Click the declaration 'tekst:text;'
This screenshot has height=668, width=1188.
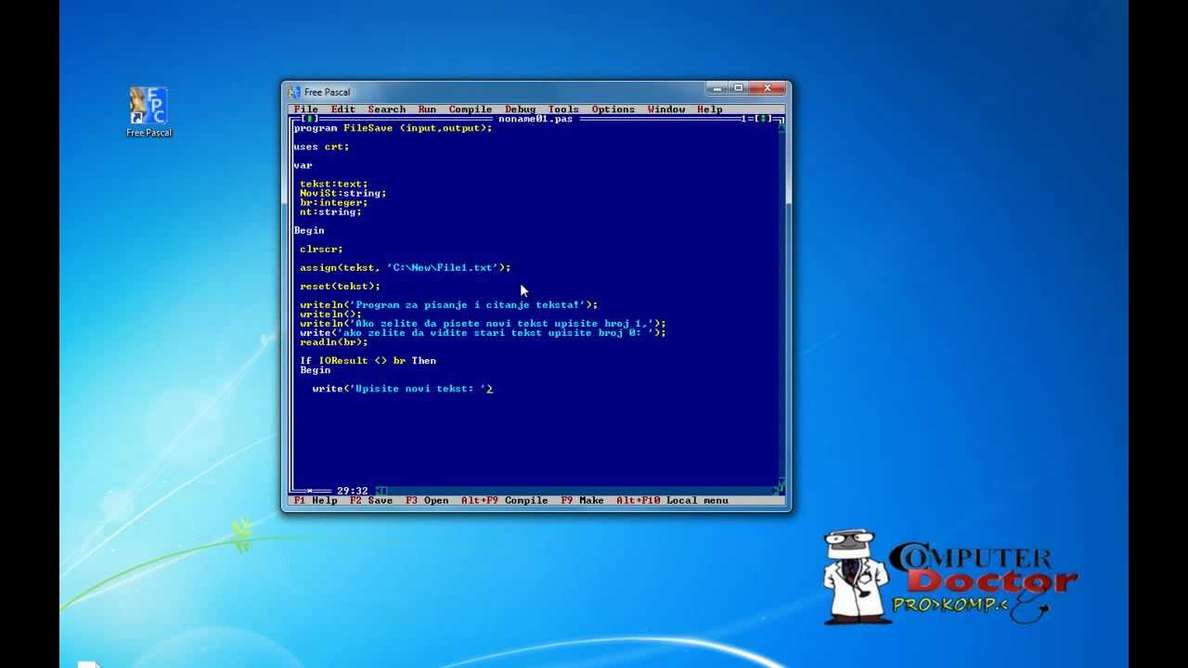[x=333, y=184]
